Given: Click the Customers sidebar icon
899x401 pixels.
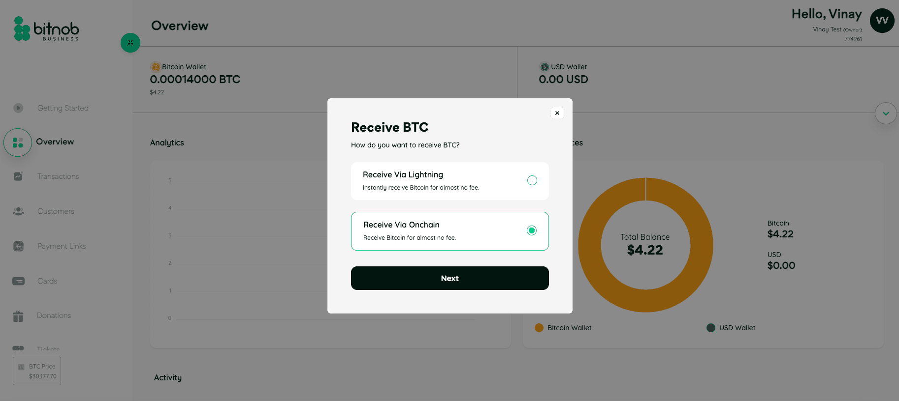Looking at the screenshot, I should coord(18,211).
